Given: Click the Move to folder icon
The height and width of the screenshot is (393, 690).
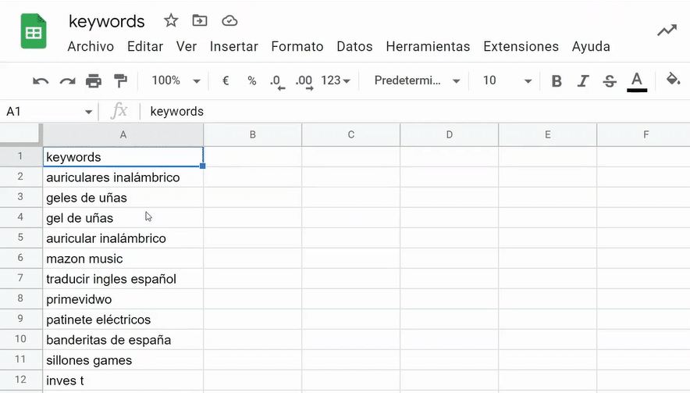Looking at the screenshot, I should [x=200, y=20].
